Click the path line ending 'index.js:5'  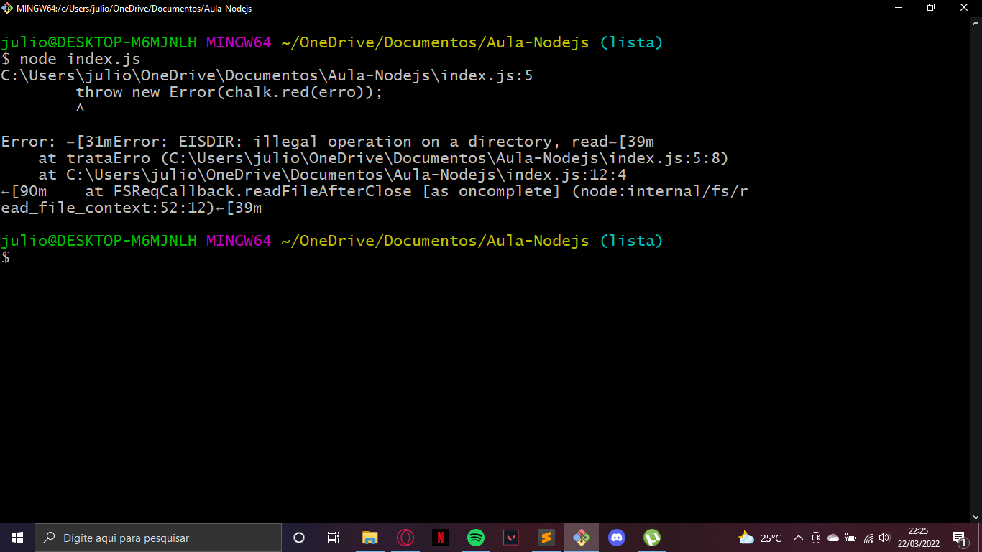(x=267, y=75)
